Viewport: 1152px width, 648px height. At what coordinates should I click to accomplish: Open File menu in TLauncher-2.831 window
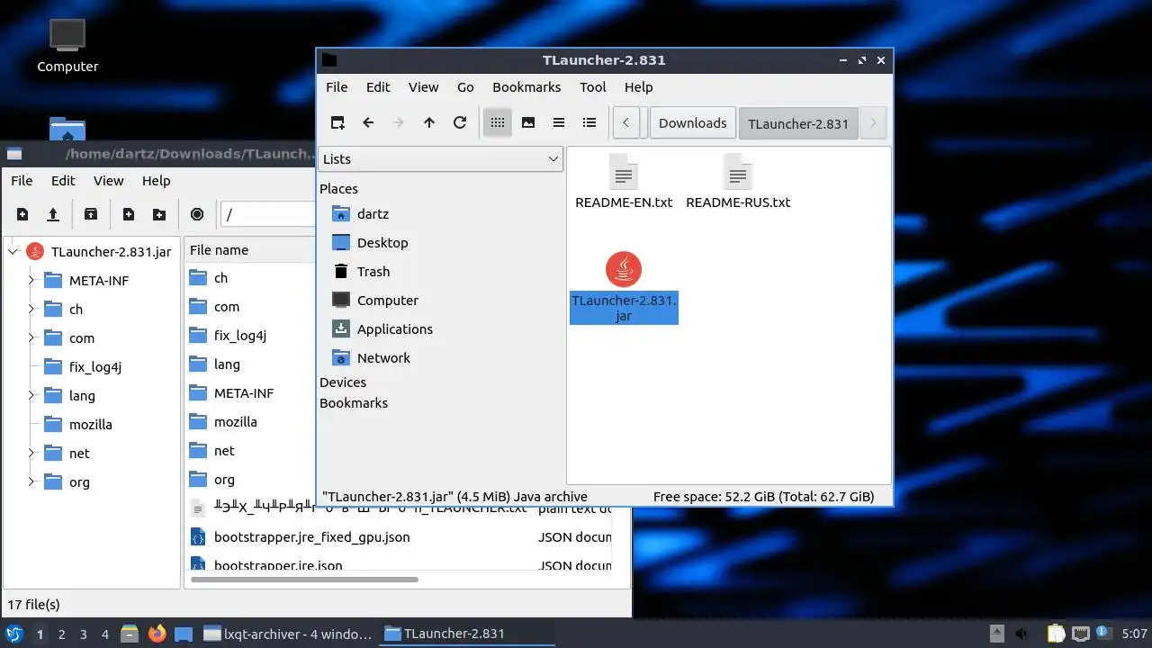[337, 87]
